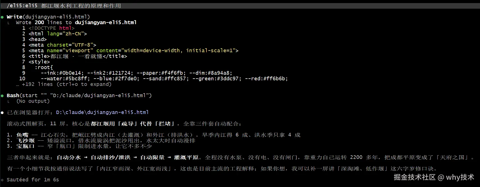Click code line number 10

22,79
